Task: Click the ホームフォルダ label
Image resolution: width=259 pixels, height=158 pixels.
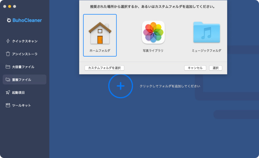Action: tap(100, 51)
